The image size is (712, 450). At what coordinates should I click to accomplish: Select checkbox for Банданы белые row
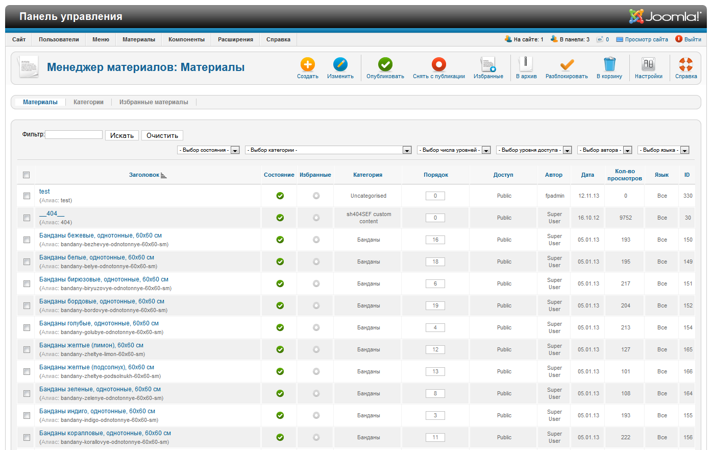point(27,262)
